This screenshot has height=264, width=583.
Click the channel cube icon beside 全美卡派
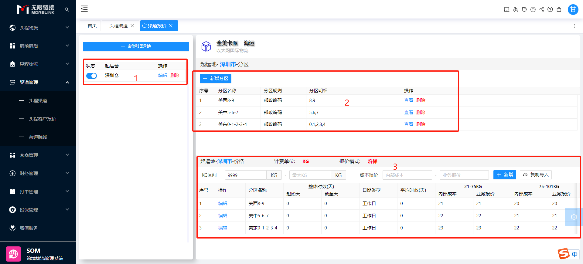206,46
